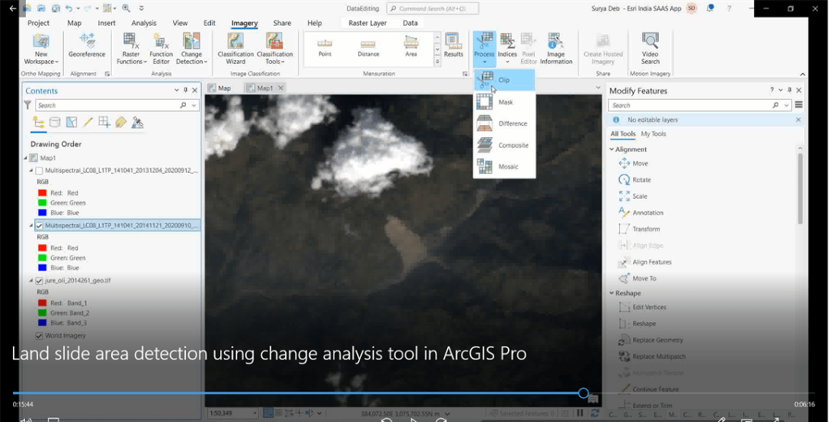Launch the Georeference tool
831x422 pixels.
tap(87, 45)
